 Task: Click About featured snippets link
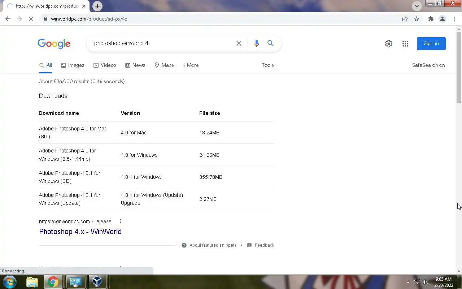[x=209, y=245]
